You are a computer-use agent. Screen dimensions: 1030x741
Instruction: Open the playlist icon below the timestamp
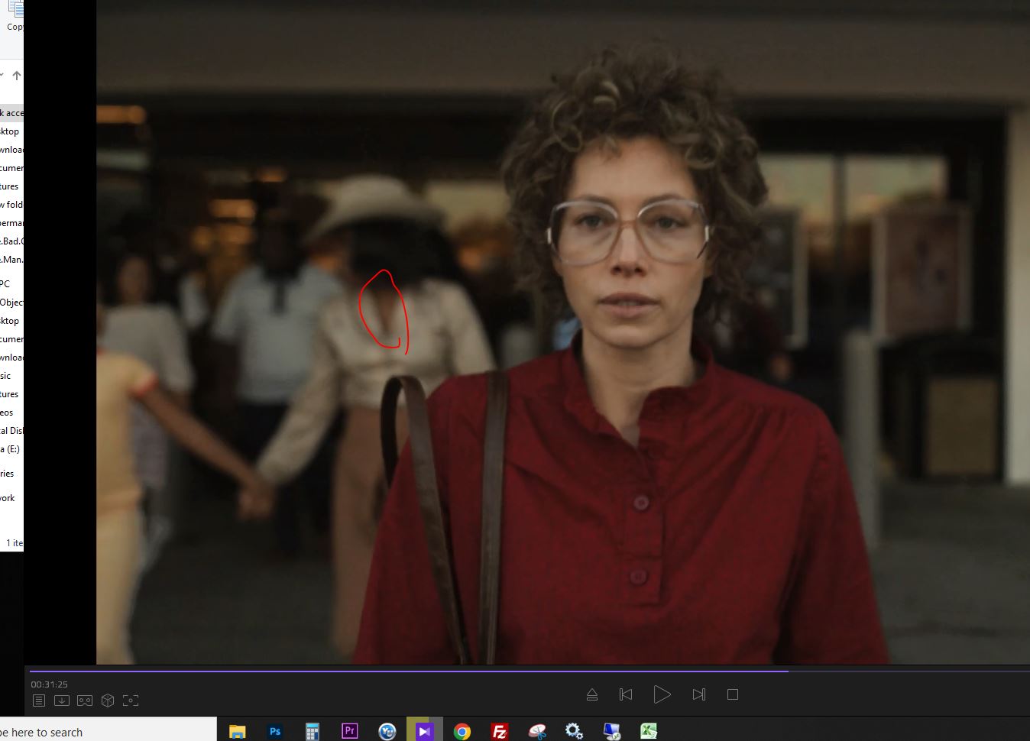pyautogui.click(x=39, y=701)
